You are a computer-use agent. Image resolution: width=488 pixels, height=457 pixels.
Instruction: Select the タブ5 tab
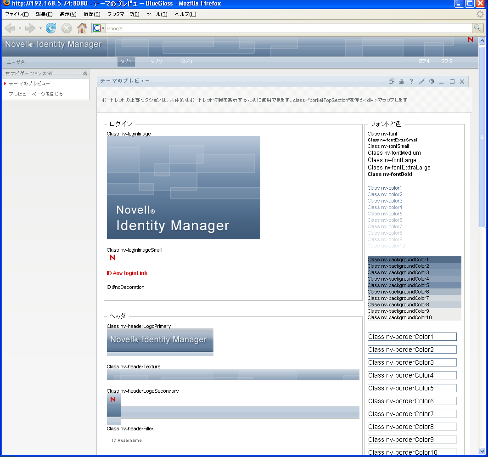pyautogui.click(x=446, y=61)
